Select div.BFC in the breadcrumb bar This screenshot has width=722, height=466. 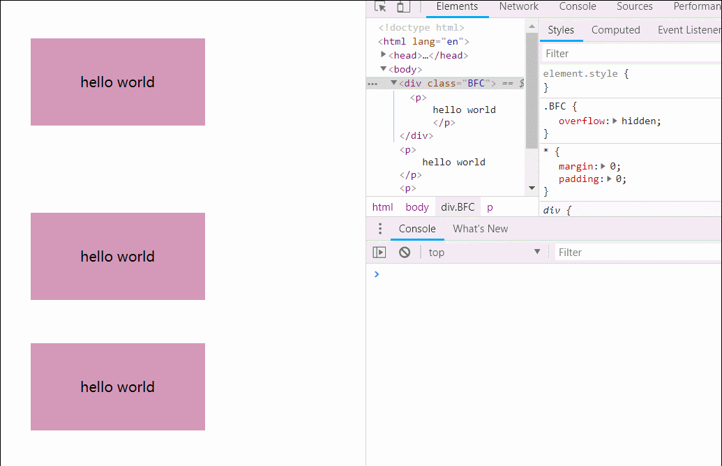pyautogui.click(x=458, y=207)
